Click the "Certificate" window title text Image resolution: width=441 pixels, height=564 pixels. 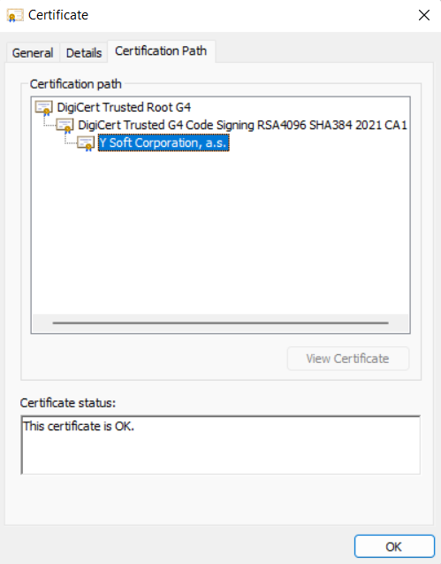pos(58,15)
